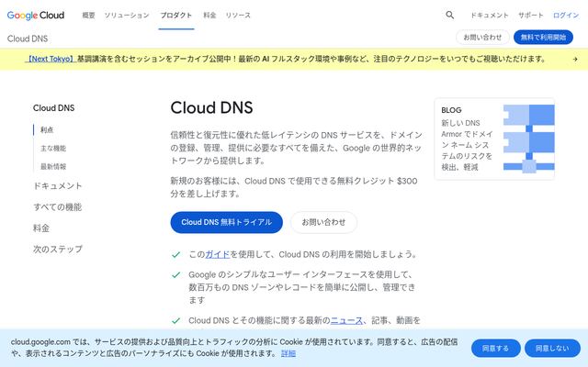The height and width of the screenshot is (367, 588).
Task: Open the BLOG card about DNS Armor
Action: pyautogui.click(x=494, y=139)
